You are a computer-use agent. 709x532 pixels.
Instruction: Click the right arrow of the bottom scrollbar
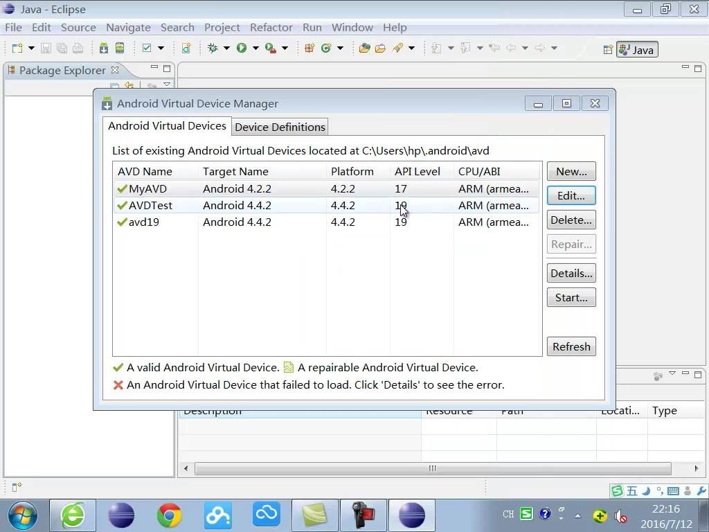coord(697,468)
